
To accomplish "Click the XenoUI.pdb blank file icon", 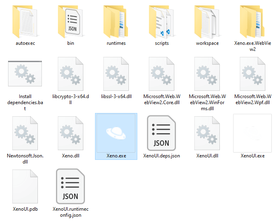I will (25, 186).
